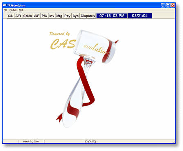Click the March 21, 2004 status panel

pos(31,142)
